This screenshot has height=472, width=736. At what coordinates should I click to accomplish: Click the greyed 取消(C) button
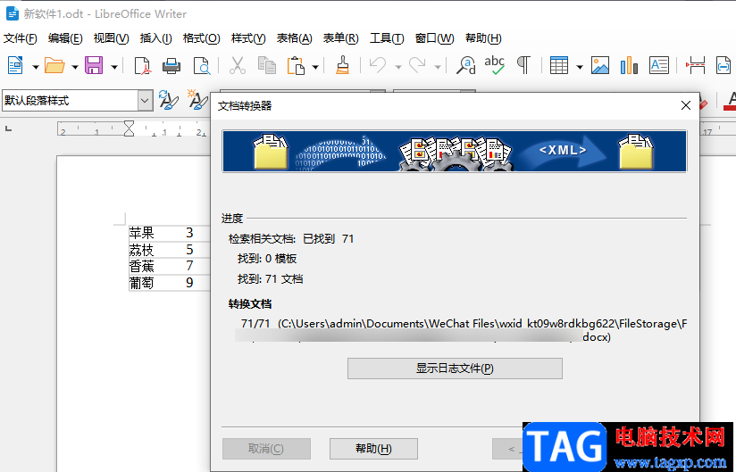(266, 449)
